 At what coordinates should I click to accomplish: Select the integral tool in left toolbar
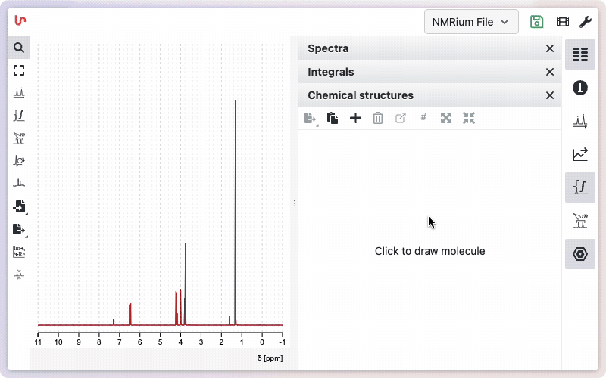[x=19, y=116]
